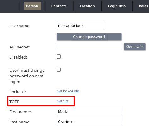Viewport: 149px width, 130px height.
Task: Switch to the Contacts tab
Action: [59, 6]
